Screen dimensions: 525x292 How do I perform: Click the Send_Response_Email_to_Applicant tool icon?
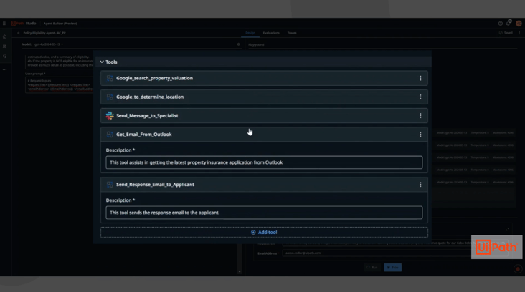(110, 185)
